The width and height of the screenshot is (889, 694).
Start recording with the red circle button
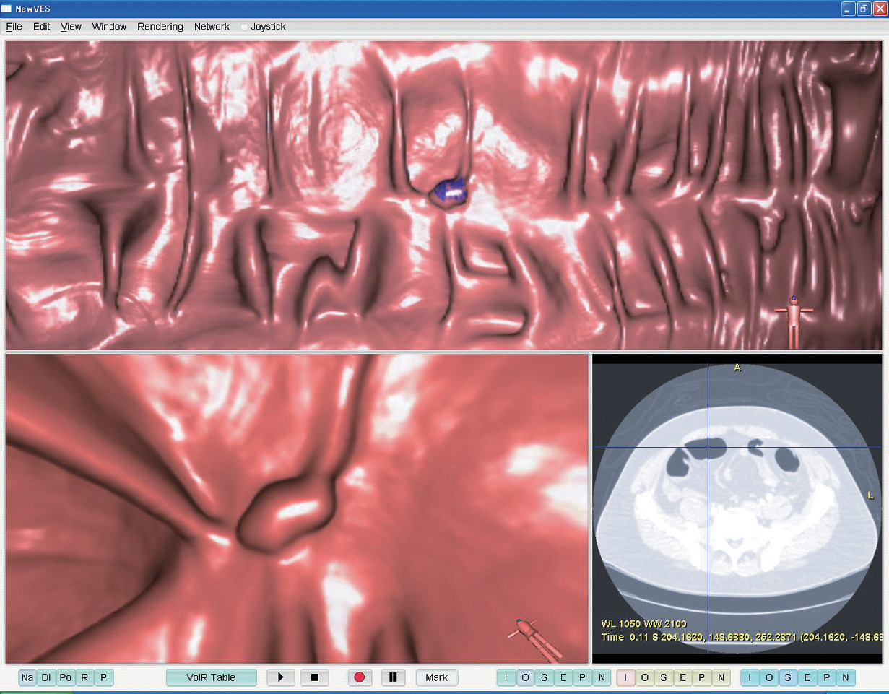(359, 677)
